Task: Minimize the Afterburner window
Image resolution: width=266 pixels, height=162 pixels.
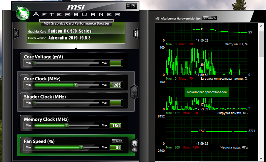Action: point(129,6)
